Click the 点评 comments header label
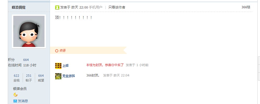 coord(62,51)
